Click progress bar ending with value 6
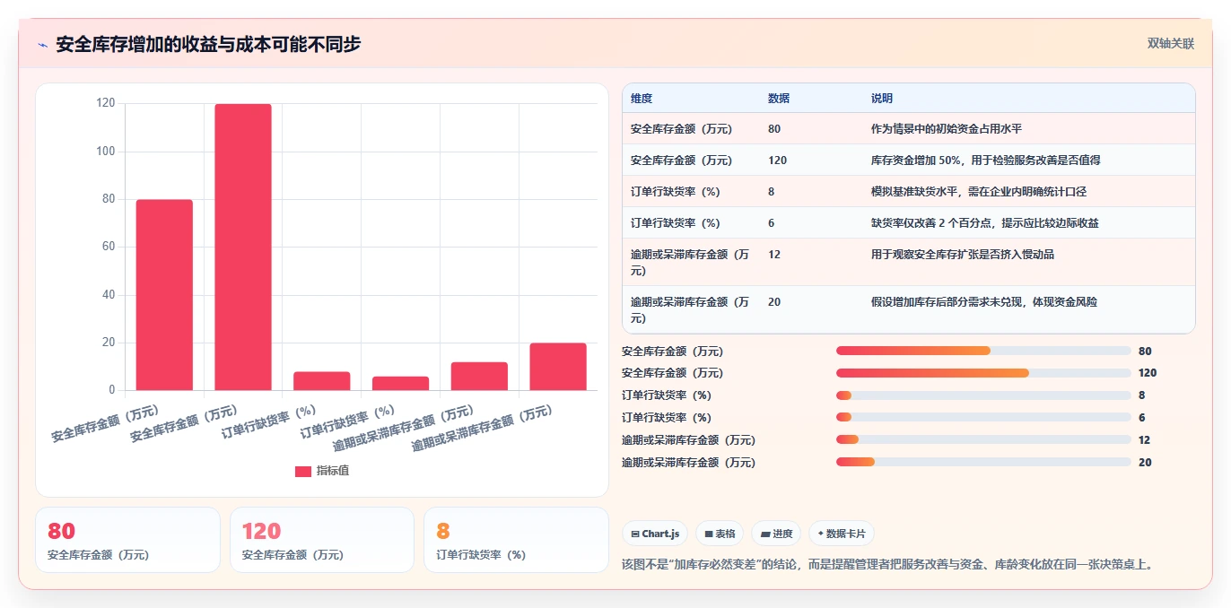 coord(983,418)
